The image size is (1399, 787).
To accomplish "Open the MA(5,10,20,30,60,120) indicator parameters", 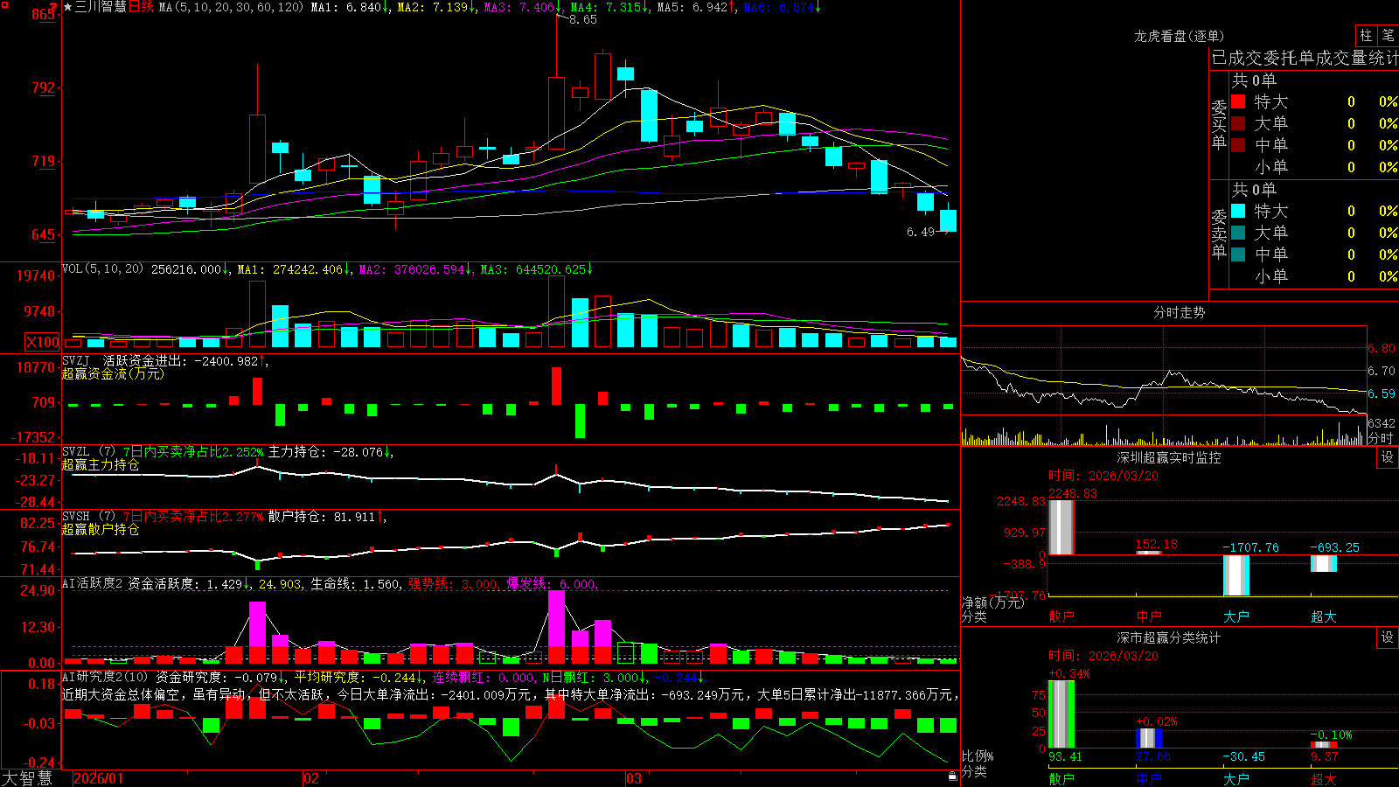I will pyautogui.click(x=231, y=7).
